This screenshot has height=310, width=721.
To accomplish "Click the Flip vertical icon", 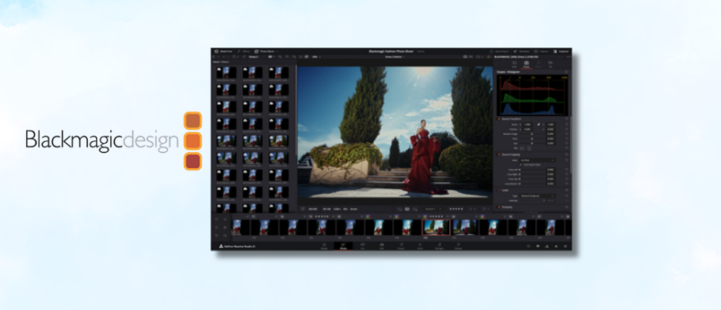I will [x=528, y=148].
